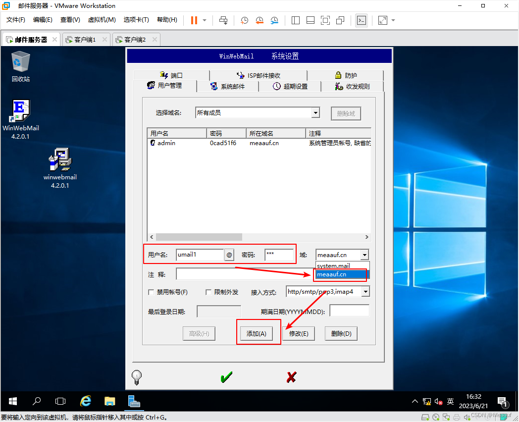Open the 编辑(E) menu

tap(43, 20)
